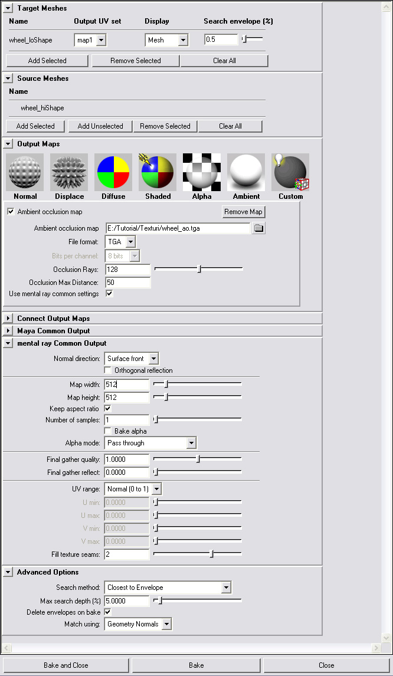Select the Alpha output map icon

click(x=202, y=172)
